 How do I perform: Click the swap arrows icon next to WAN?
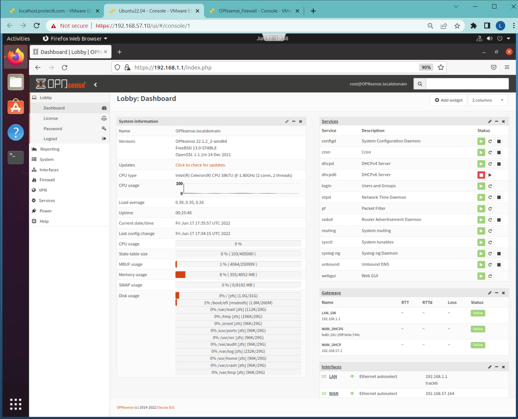[x=324, y=393]
